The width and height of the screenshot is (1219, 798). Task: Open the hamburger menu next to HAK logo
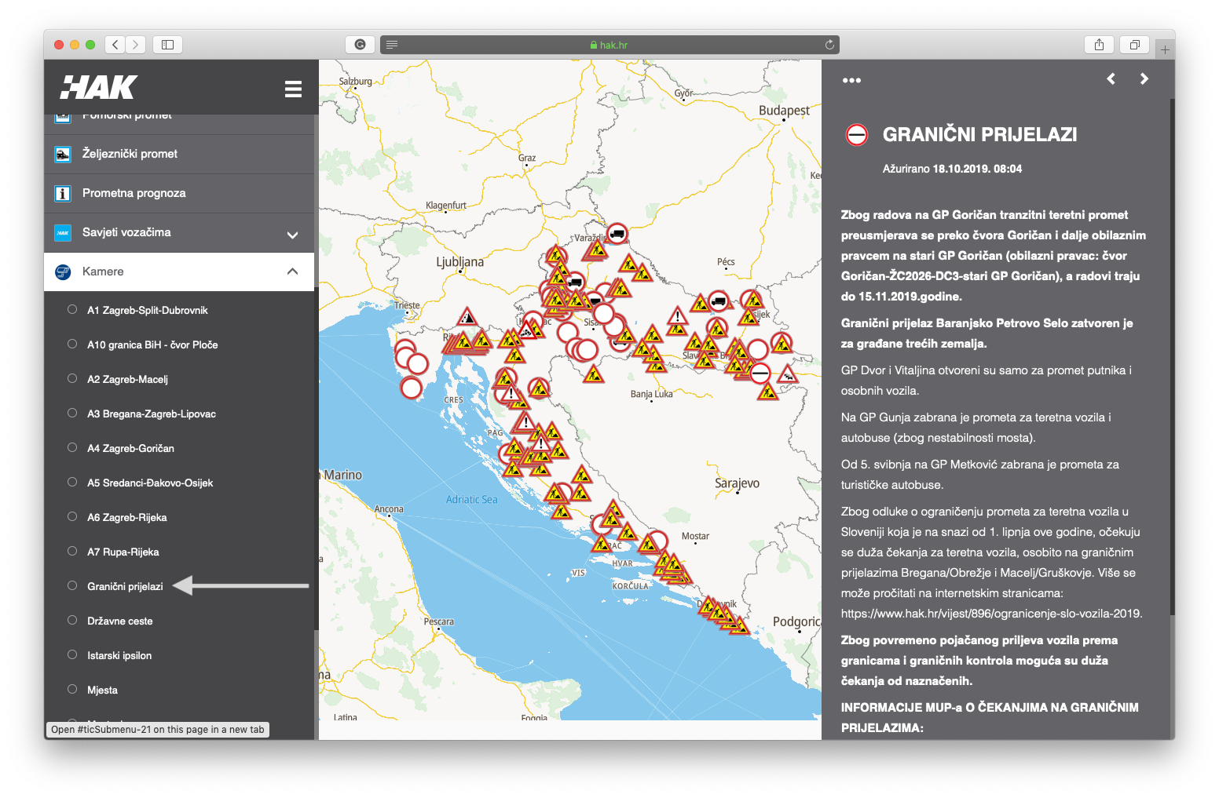click(x=293, y=89)
